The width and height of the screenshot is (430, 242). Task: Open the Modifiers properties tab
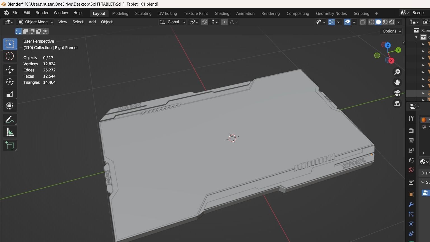411,204
